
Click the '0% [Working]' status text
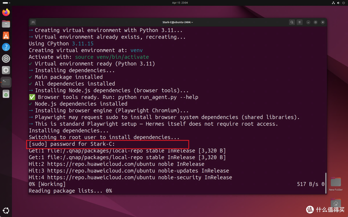[47, 184]
